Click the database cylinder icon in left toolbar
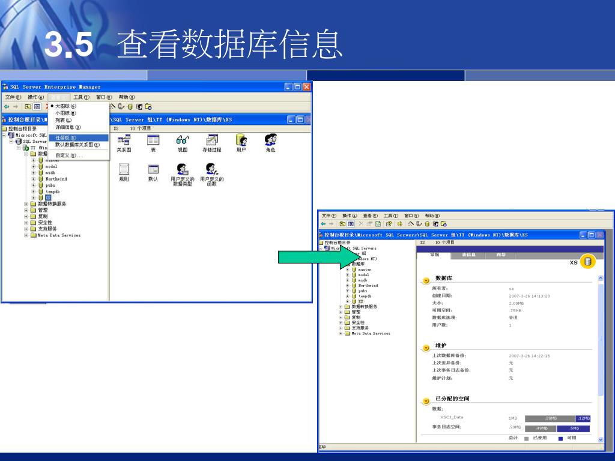615x461 pixels. point(130,107)
